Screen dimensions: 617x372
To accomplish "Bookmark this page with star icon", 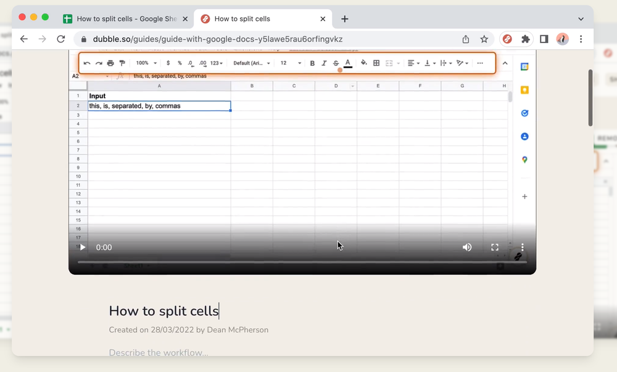I will pyautogui.click(x=484, y=39).
